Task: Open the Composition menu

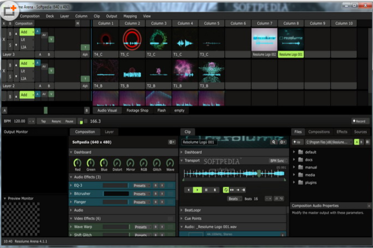Action: pos(29,16)
